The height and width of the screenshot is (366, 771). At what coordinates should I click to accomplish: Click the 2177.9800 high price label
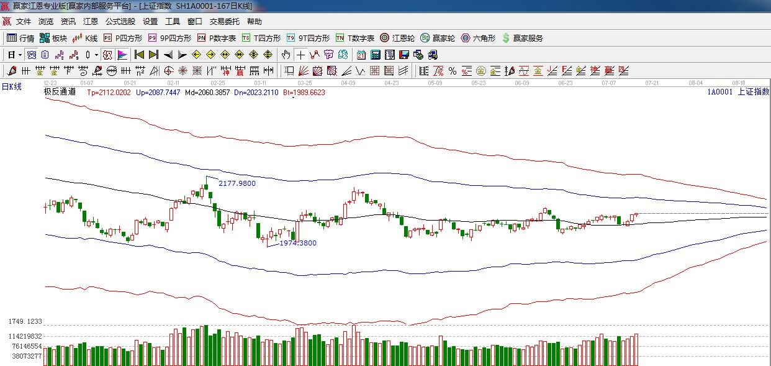[237, 183]
